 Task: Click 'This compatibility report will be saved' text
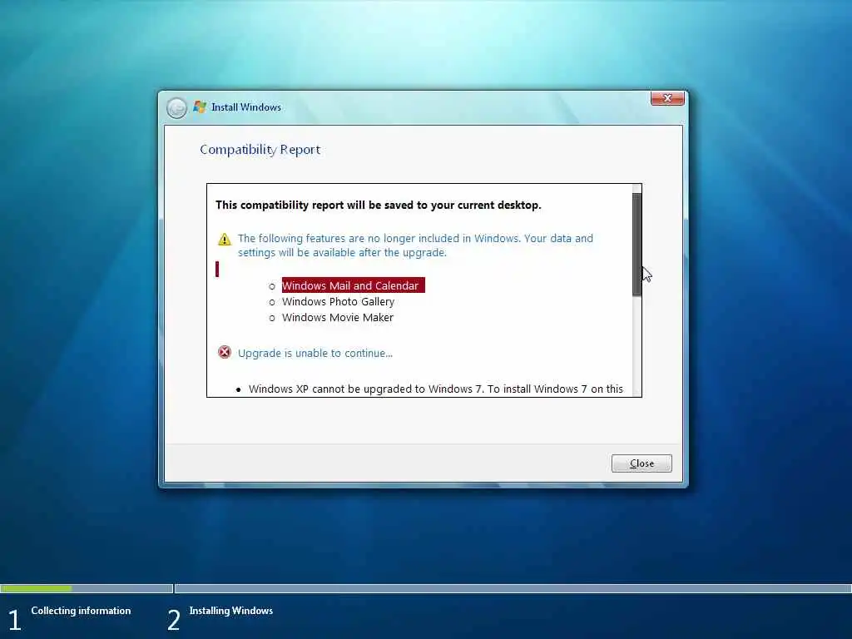coord(379,205)
